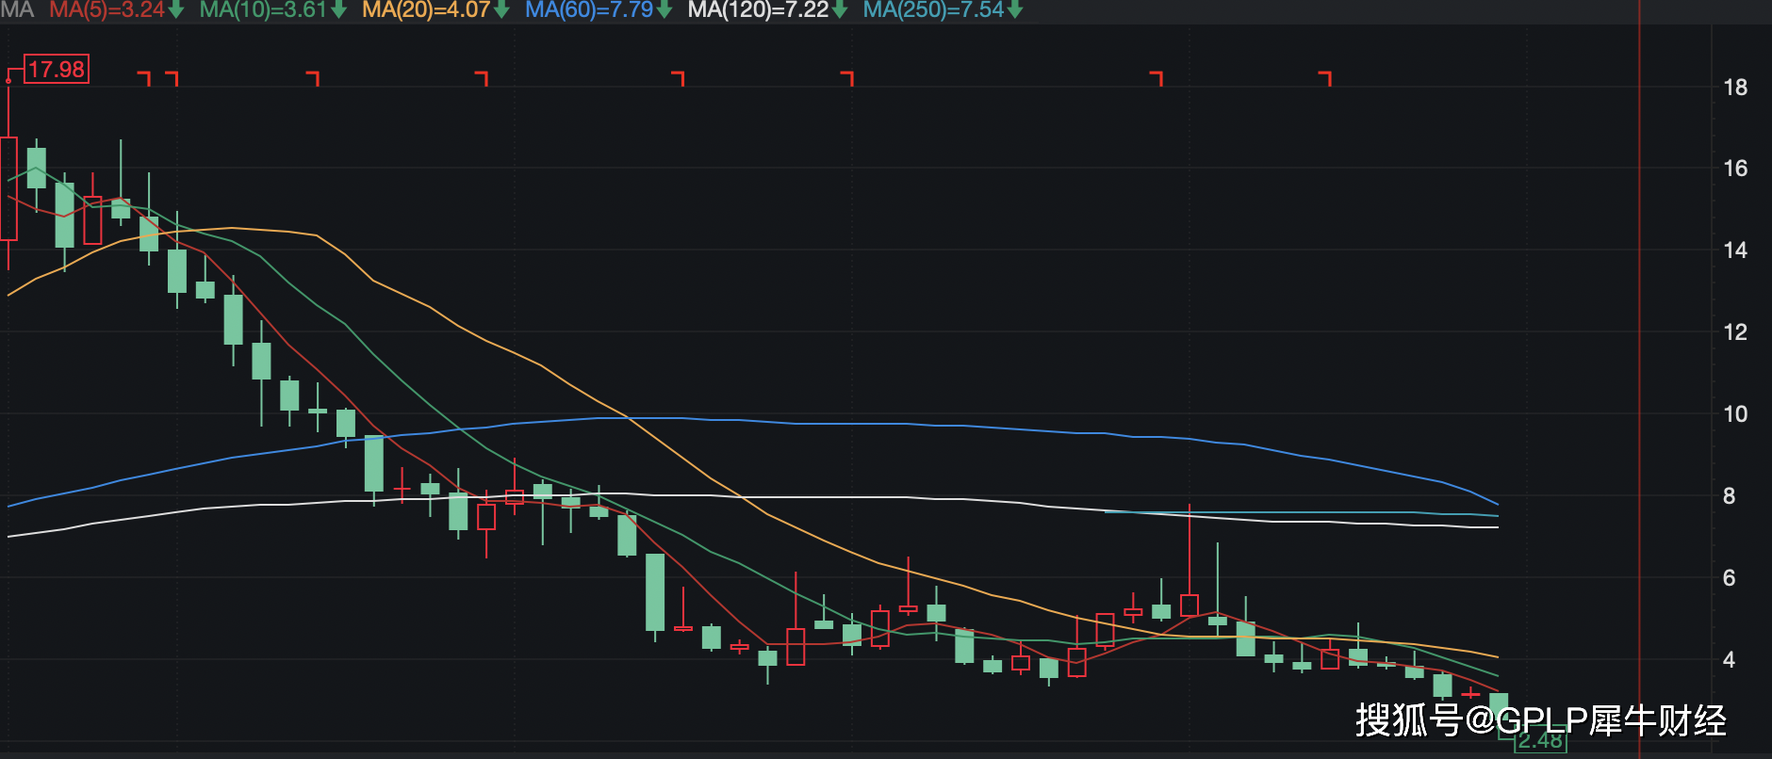Viewport: 1772px width, 759px height.
Task: Click the MA indicator name label
Action: (x=17, y=10)
